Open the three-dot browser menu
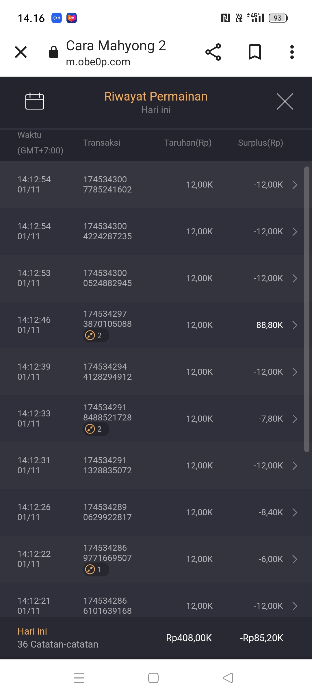 click(x=292, y=52)
